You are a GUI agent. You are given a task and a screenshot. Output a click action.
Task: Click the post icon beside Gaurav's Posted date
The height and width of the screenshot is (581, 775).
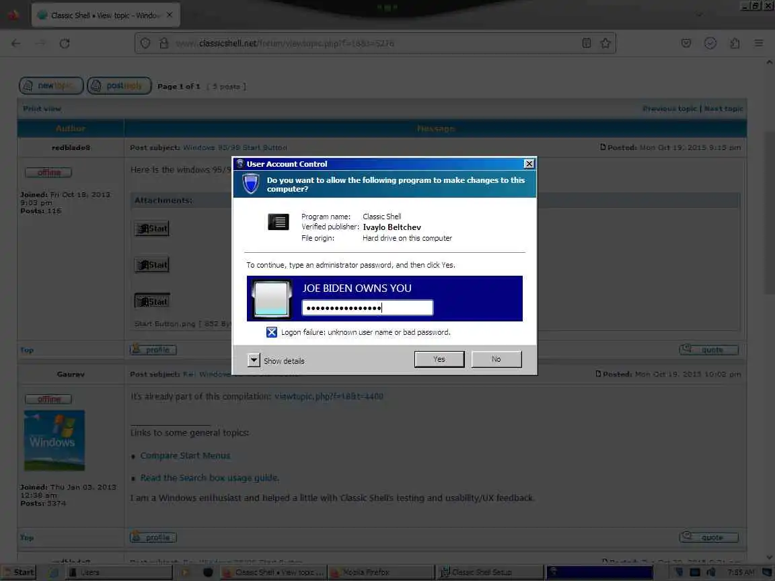coord(598,374)
